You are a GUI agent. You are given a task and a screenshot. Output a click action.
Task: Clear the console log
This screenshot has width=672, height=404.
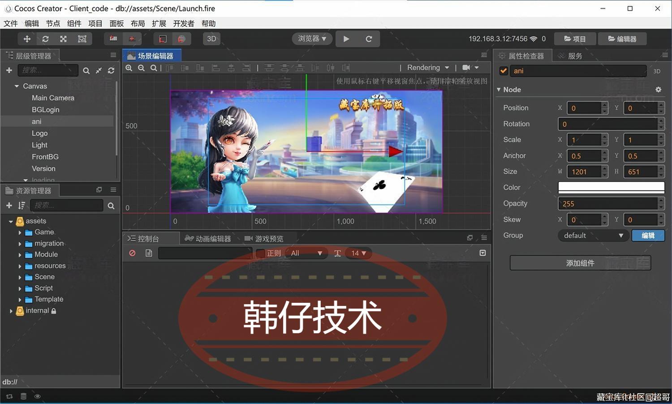coord(132,254)
